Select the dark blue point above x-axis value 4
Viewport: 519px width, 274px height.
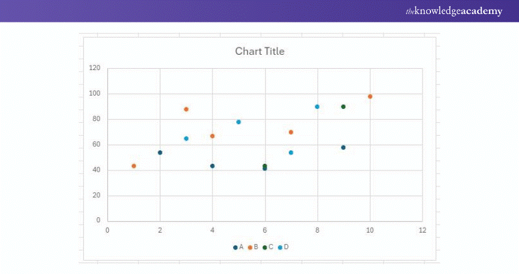pos(212,166)
